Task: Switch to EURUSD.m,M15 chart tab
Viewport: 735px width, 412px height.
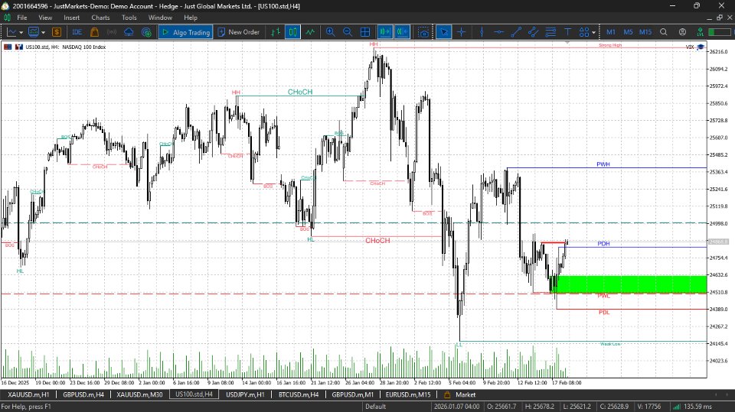Action: (x=408, y=394)
